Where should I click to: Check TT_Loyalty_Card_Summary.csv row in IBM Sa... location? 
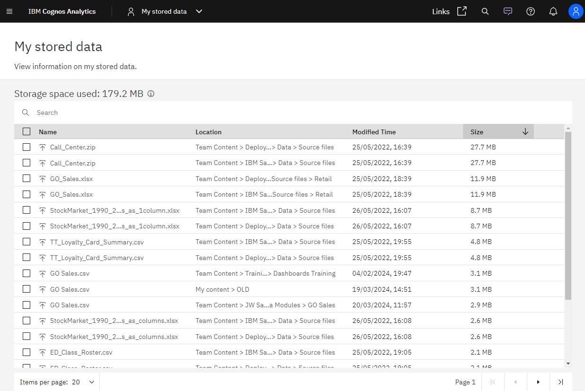click(26, 242)
